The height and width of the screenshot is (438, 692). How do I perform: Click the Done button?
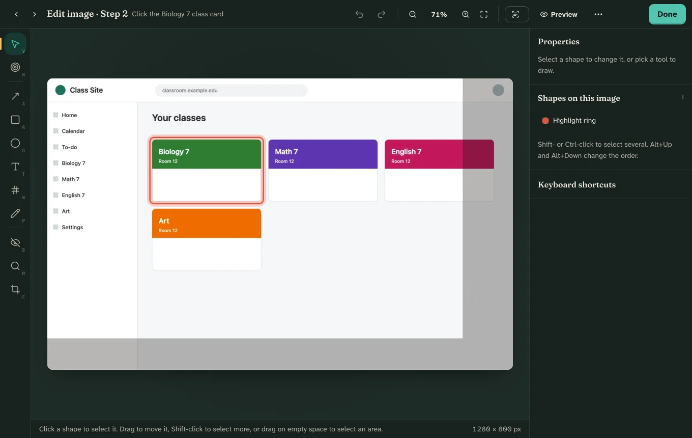(667, 14)
